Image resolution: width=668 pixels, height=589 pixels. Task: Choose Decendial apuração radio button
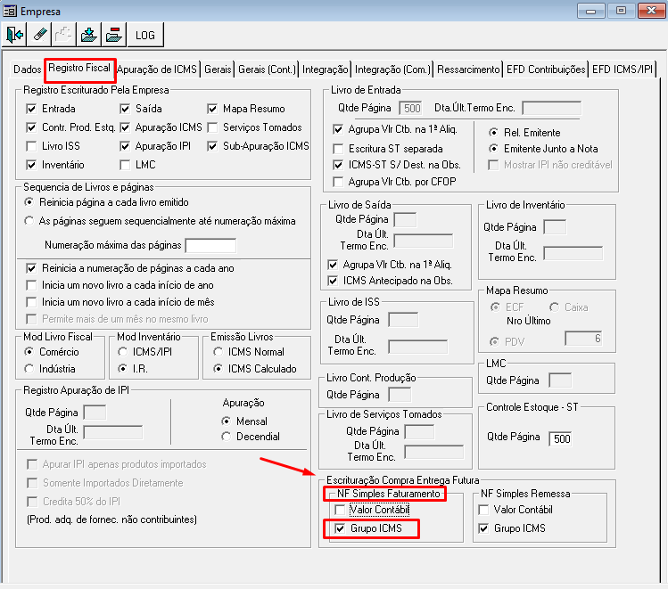227,437
